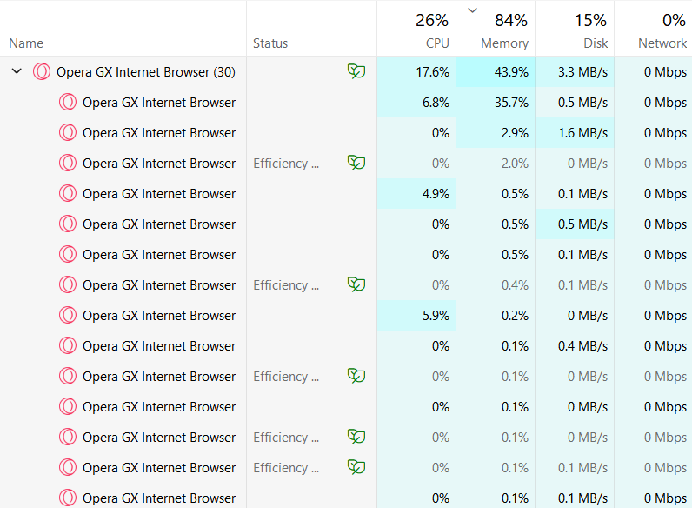This screenshot has height=508, width=692.
Task: Click leaf icon of process using 2.0% memory
Action: 356,163
